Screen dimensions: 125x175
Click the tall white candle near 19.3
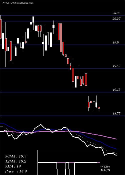coord(75,82)
